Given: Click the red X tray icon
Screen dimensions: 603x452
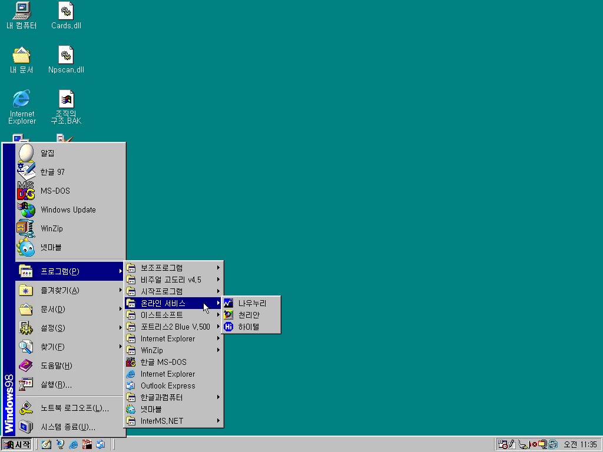Looking at the screenshot, I should (535, 445).
